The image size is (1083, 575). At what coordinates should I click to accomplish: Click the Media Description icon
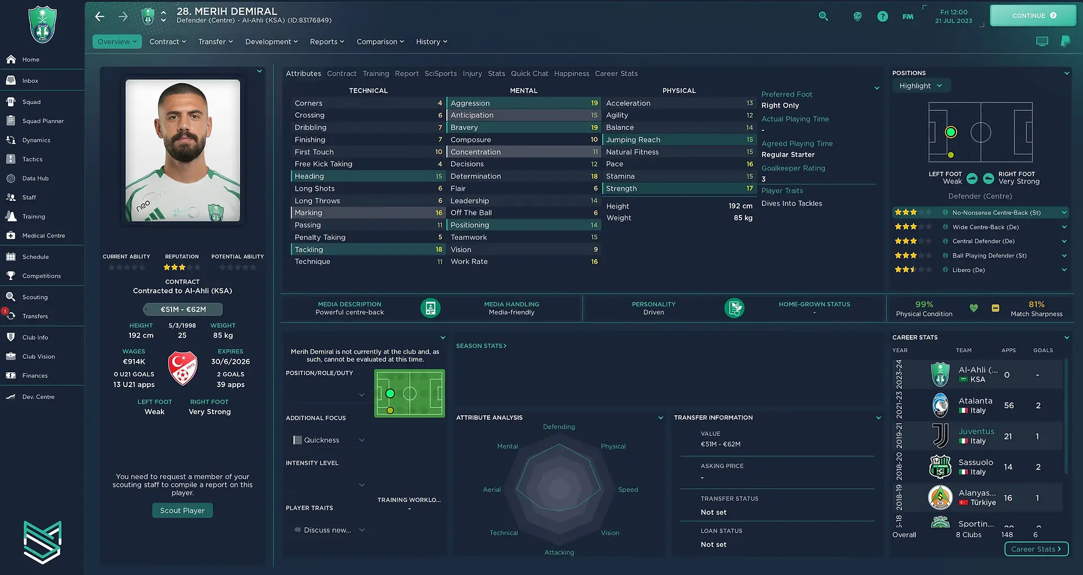point(430,308)
